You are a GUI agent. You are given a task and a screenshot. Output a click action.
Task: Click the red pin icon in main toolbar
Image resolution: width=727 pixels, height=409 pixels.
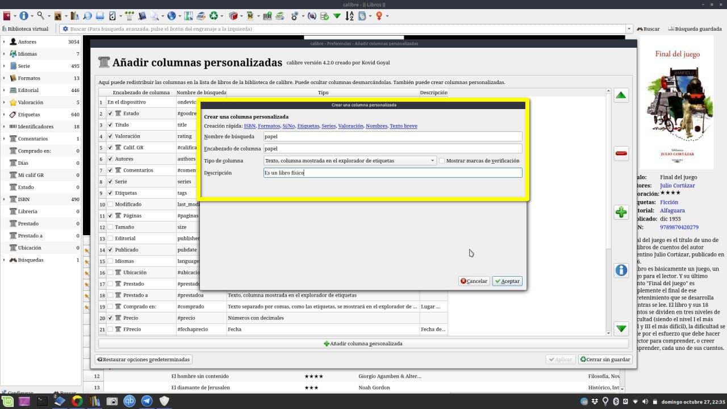coord(379,16)
